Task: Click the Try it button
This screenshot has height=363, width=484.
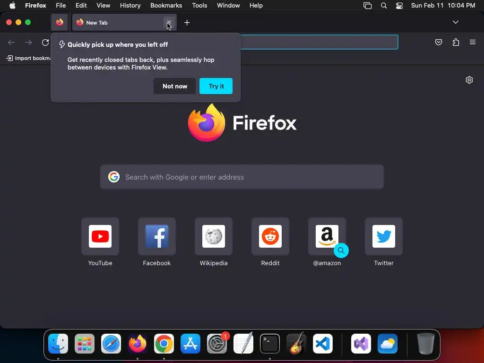Action: click(216, 86)
